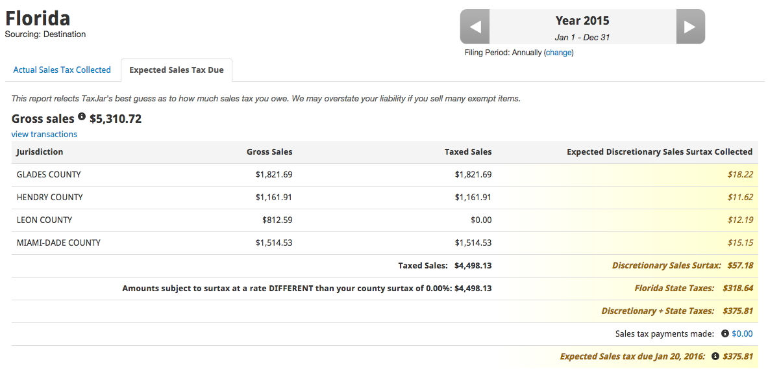Viewport: 768px width, 377px height.
Task: Go to previous year with left arrow
Action: pyautogui.click(x=475, y=27)
